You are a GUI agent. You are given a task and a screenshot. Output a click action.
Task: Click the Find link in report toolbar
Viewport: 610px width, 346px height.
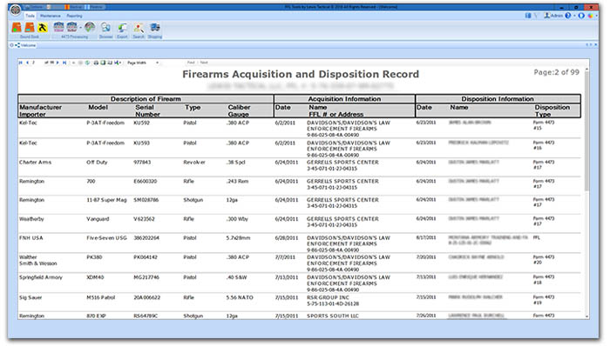[191, 63]
